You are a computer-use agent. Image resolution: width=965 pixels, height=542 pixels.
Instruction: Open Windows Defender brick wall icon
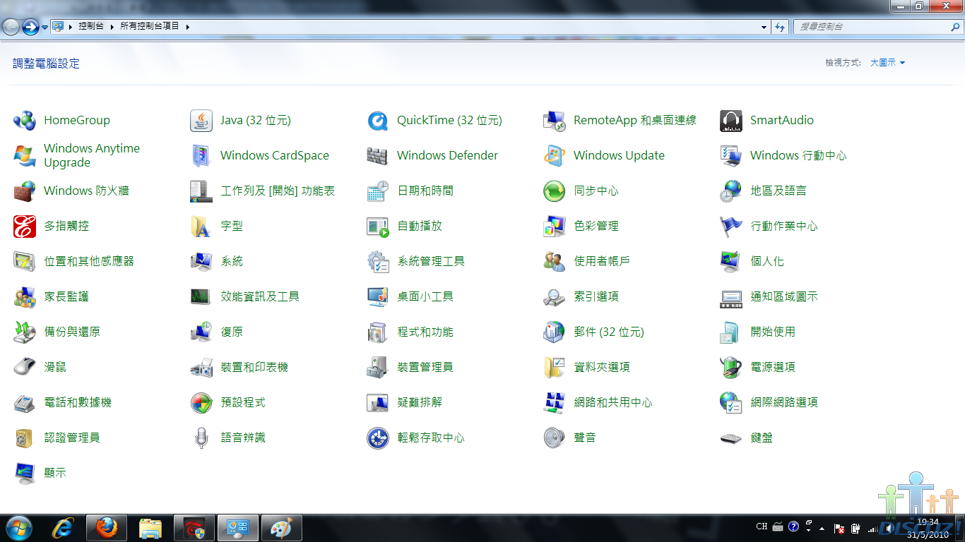click(378, 156)
